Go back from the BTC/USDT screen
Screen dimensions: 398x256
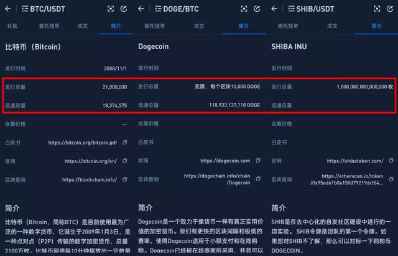8,9
